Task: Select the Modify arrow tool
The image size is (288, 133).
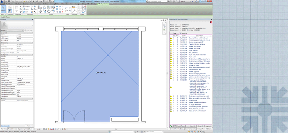Action: [3, 9]
